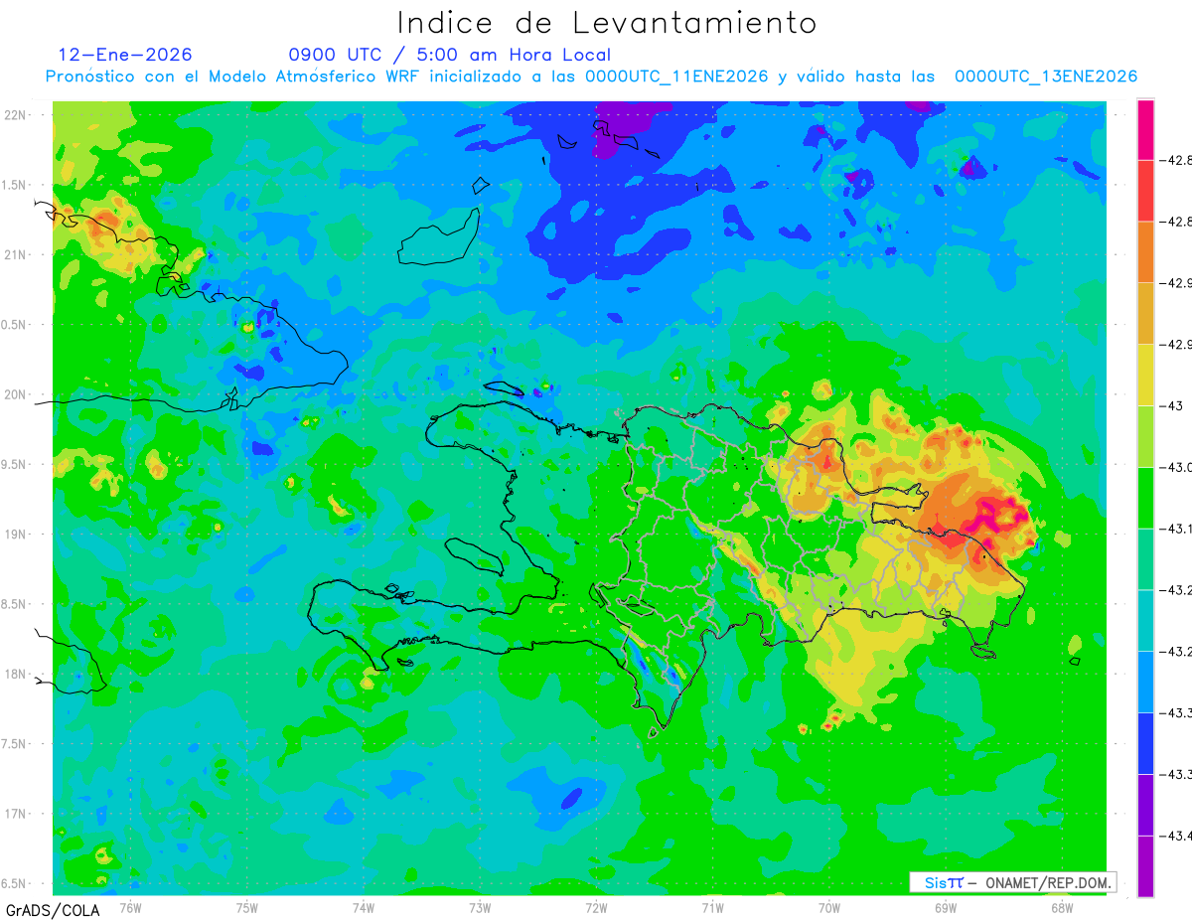Click the '72W' longitude label
Screen dimensions: 1192x921
point(596,906)
